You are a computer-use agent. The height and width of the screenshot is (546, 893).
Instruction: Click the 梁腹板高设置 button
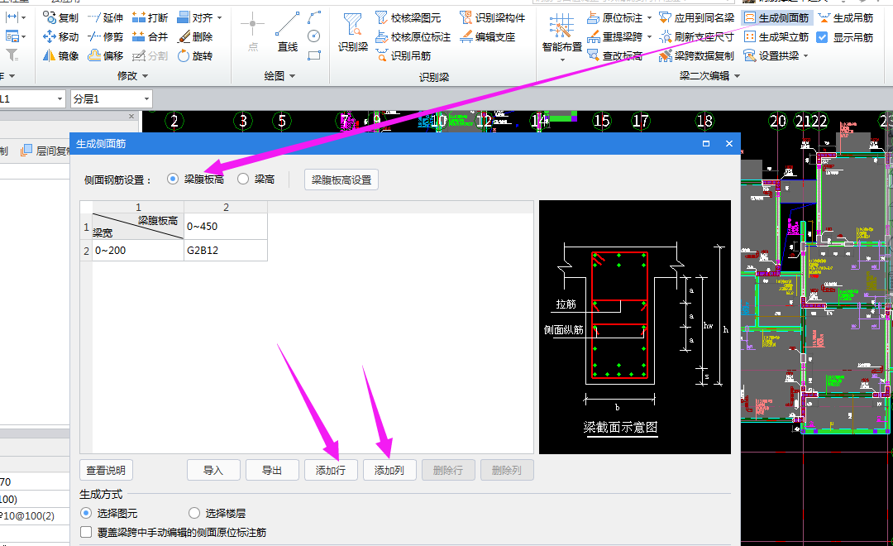click(x=341, y=180)
